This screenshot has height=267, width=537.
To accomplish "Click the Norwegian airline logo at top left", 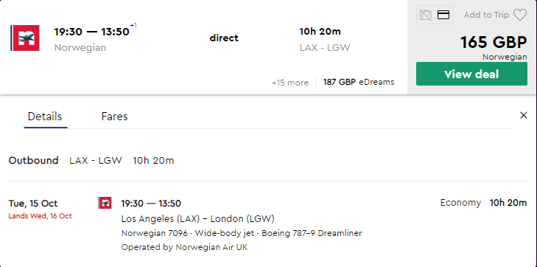I will pos(25,38).
